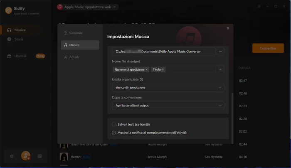Disable Mostra la notifica al completamento checkbox
This screenshot has width=291, height=168.
(113, 133)
